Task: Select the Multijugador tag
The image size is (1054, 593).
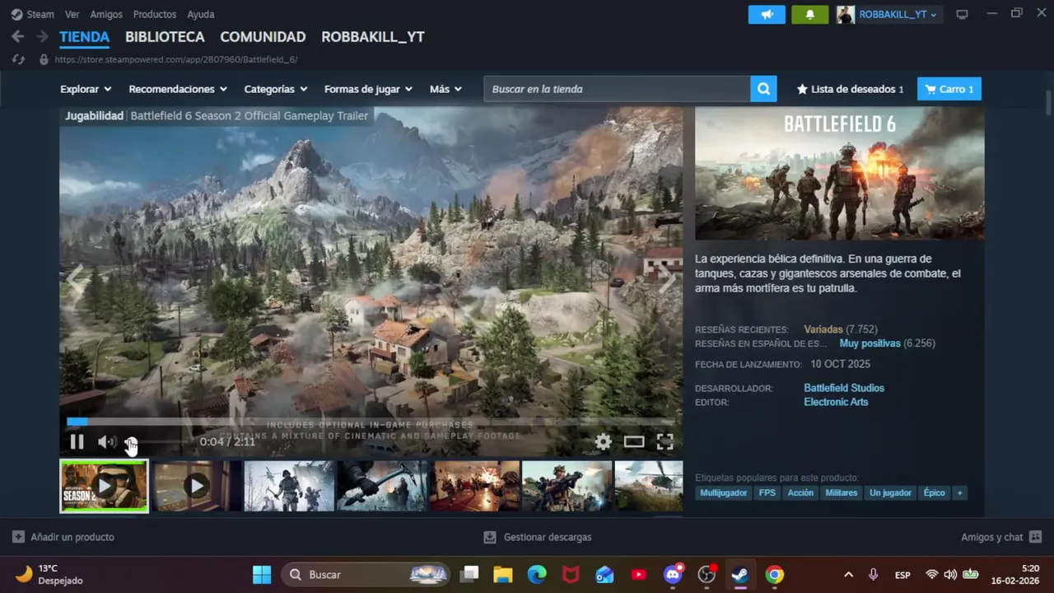Action: pos(724,493)
